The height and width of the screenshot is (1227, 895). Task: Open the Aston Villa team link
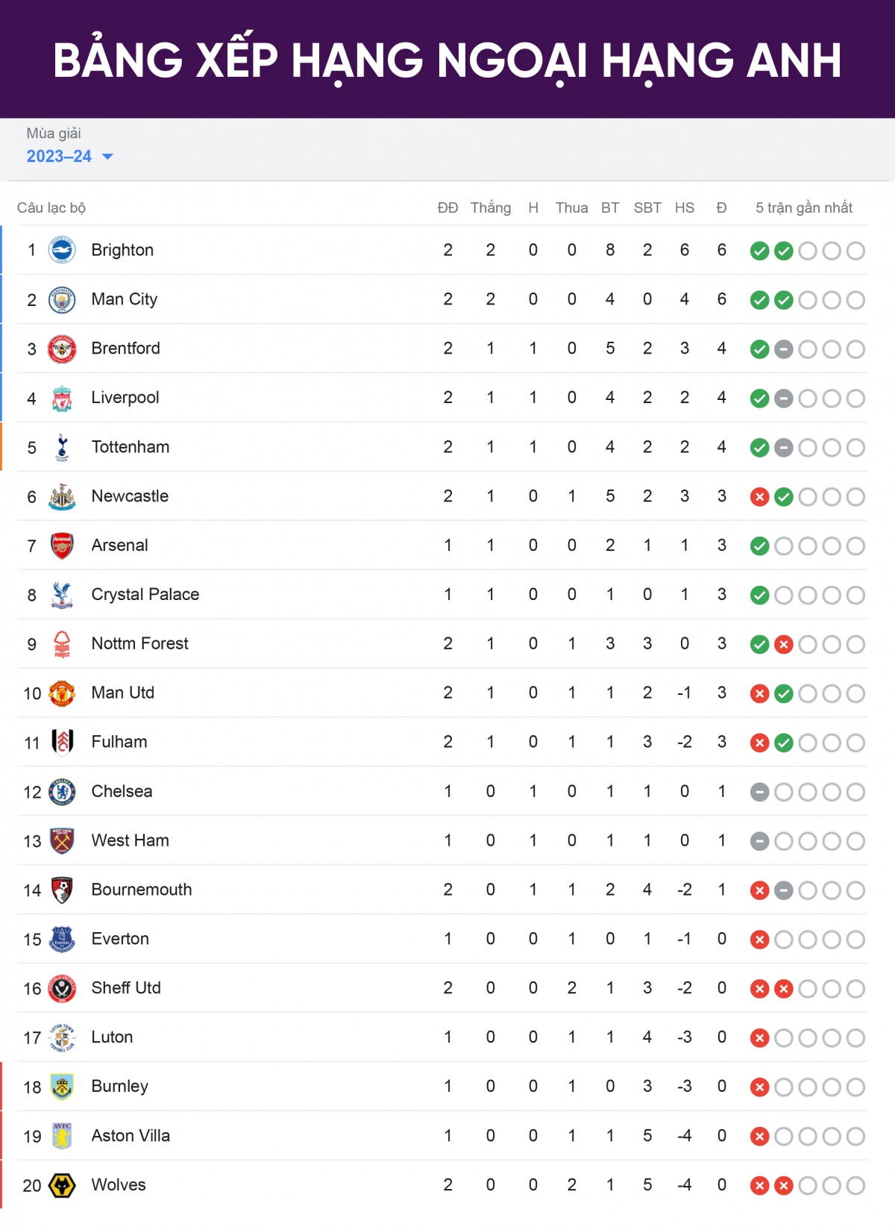[131, 1135]
